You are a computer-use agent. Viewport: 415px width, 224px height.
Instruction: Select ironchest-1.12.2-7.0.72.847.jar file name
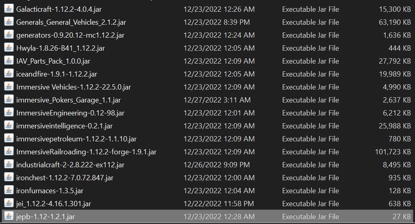pyautogui.click(x=65, y=178)
